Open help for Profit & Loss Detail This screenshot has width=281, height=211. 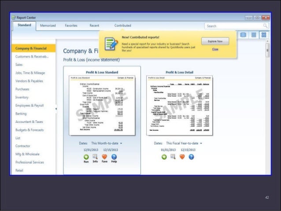[191, 157]
